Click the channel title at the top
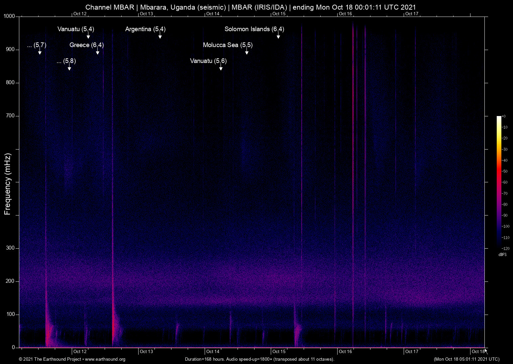The image size is (513, 364). coord(251,7)
